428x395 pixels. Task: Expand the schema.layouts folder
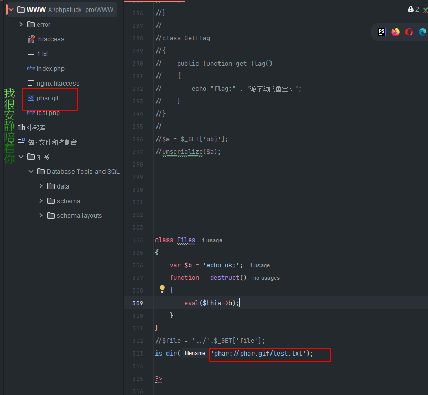41,216
